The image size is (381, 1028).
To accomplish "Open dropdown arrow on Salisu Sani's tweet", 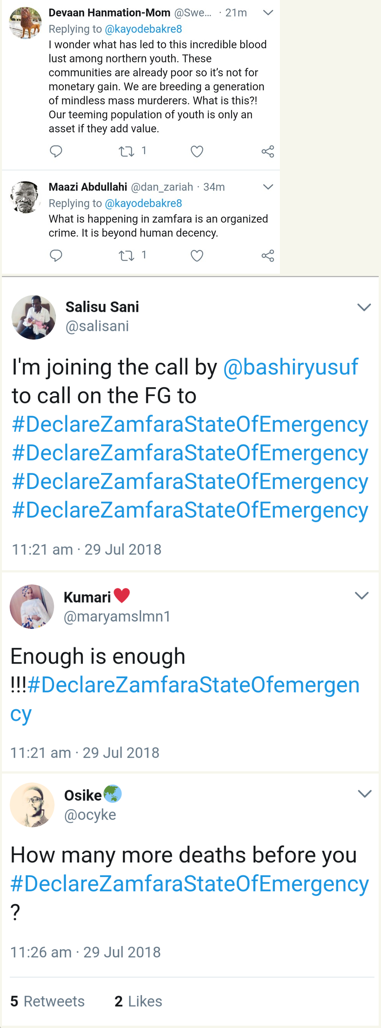I will tap(364, 307).
